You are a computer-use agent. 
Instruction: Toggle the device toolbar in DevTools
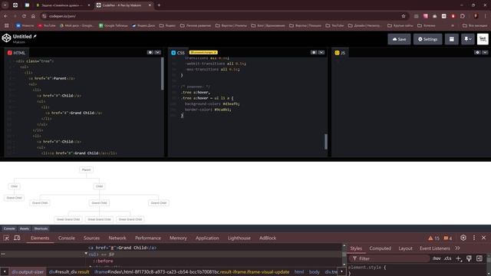tap(17, 238)
